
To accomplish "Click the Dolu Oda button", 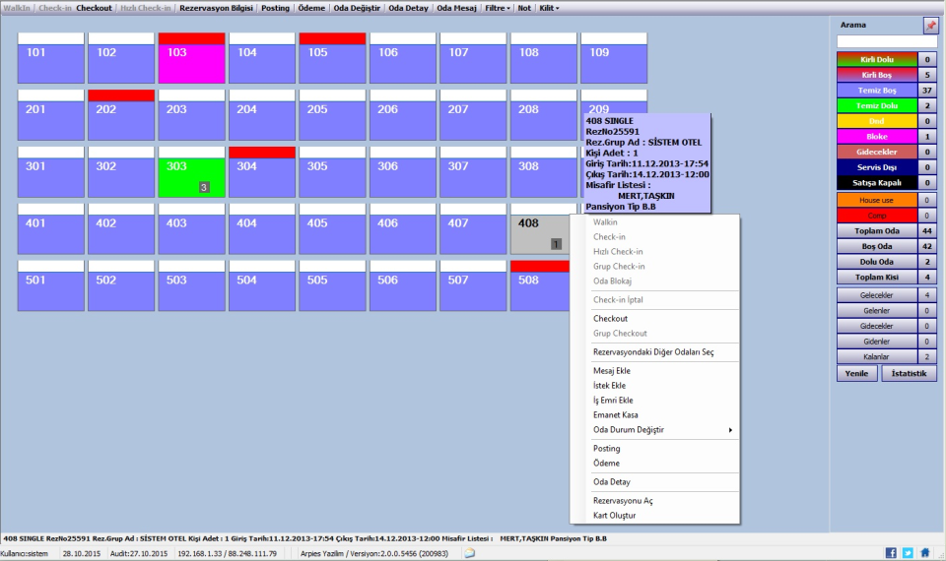I will [x=877, y=262].
